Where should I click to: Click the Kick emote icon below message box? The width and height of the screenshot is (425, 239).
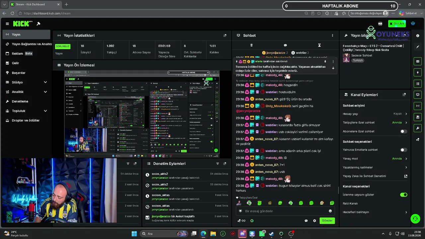(x=252, y=221)
